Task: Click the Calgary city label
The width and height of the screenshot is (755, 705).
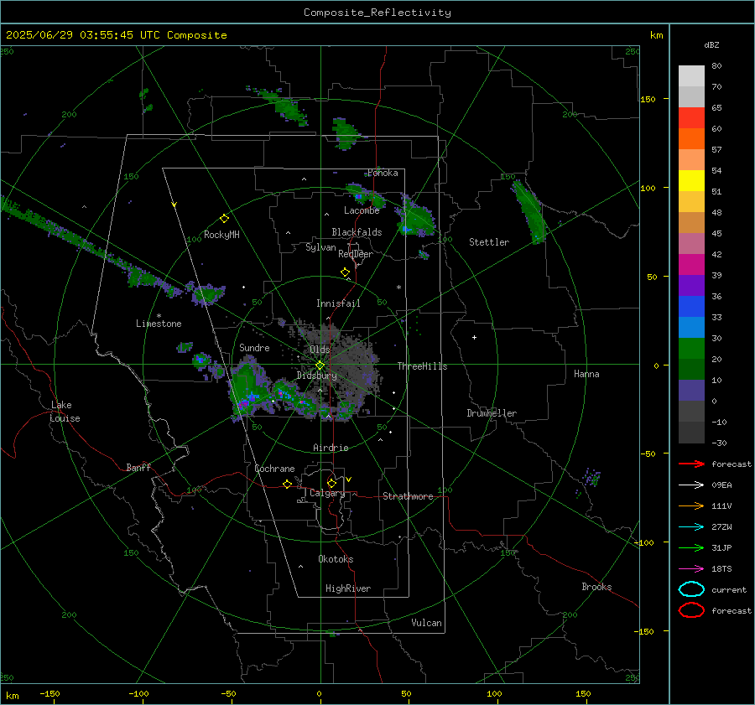Action: (x=327, y=493)
